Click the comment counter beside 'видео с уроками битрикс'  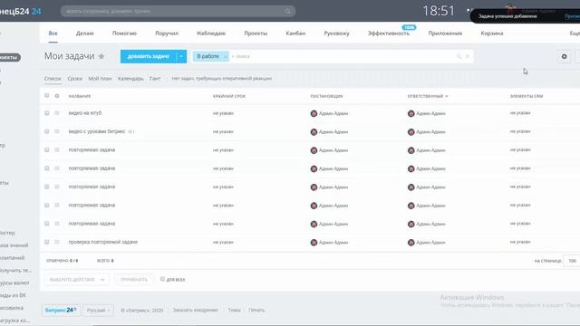[131, 131]
